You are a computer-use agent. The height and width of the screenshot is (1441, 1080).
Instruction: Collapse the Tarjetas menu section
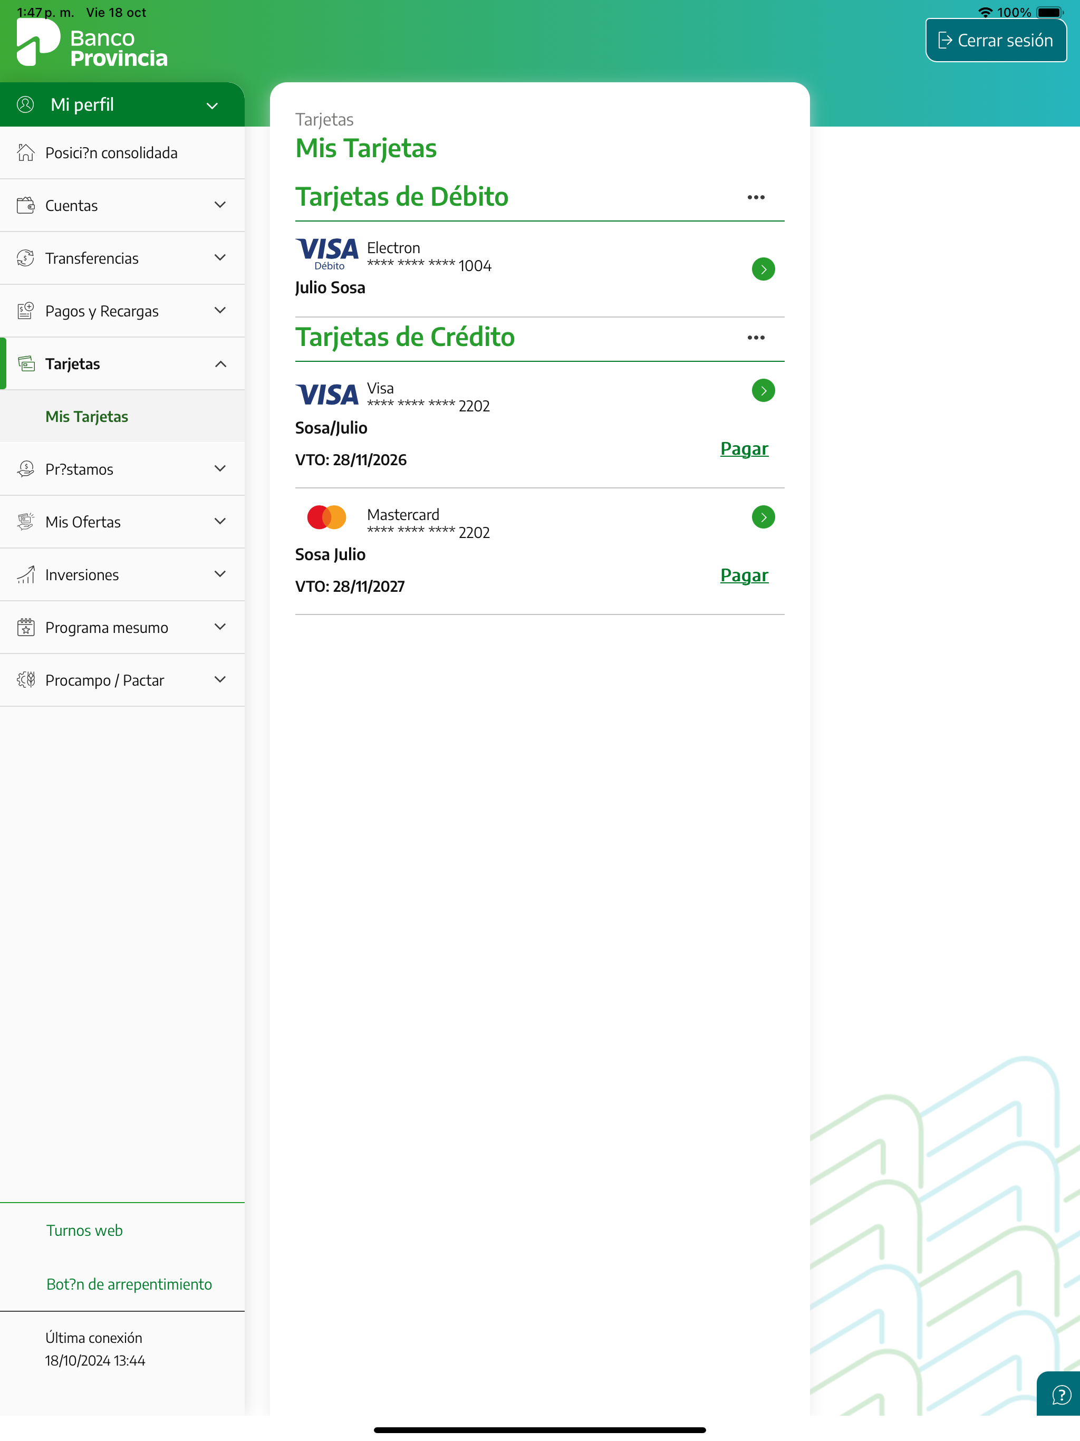[220, 364]
